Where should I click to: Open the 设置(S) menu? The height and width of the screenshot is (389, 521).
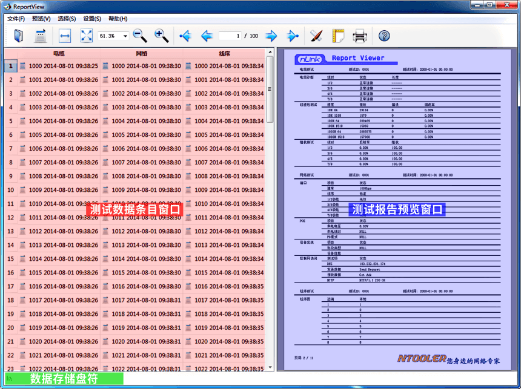pyautogui.click(x=92, y=19)
